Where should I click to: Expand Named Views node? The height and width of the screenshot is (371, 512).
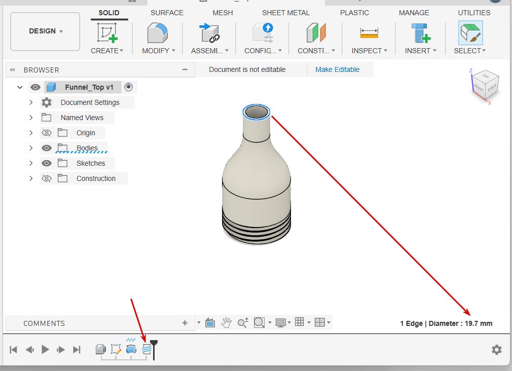pos(31,118)
